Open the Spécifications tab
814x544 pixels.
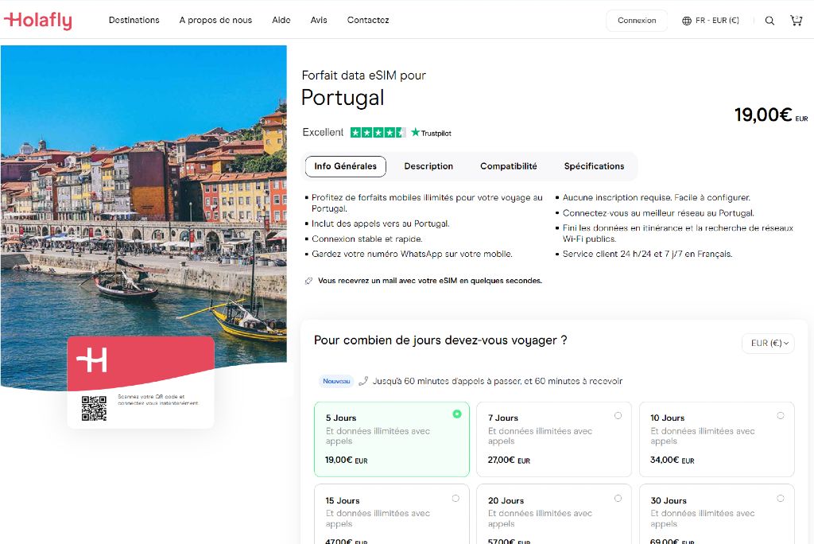coord(594,166)
